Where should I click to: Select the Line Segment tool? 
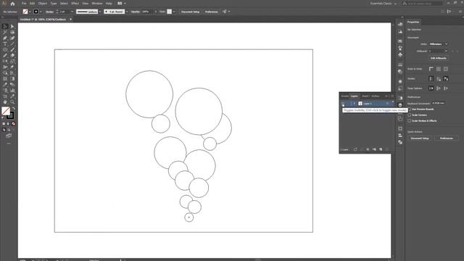[12, 43]
